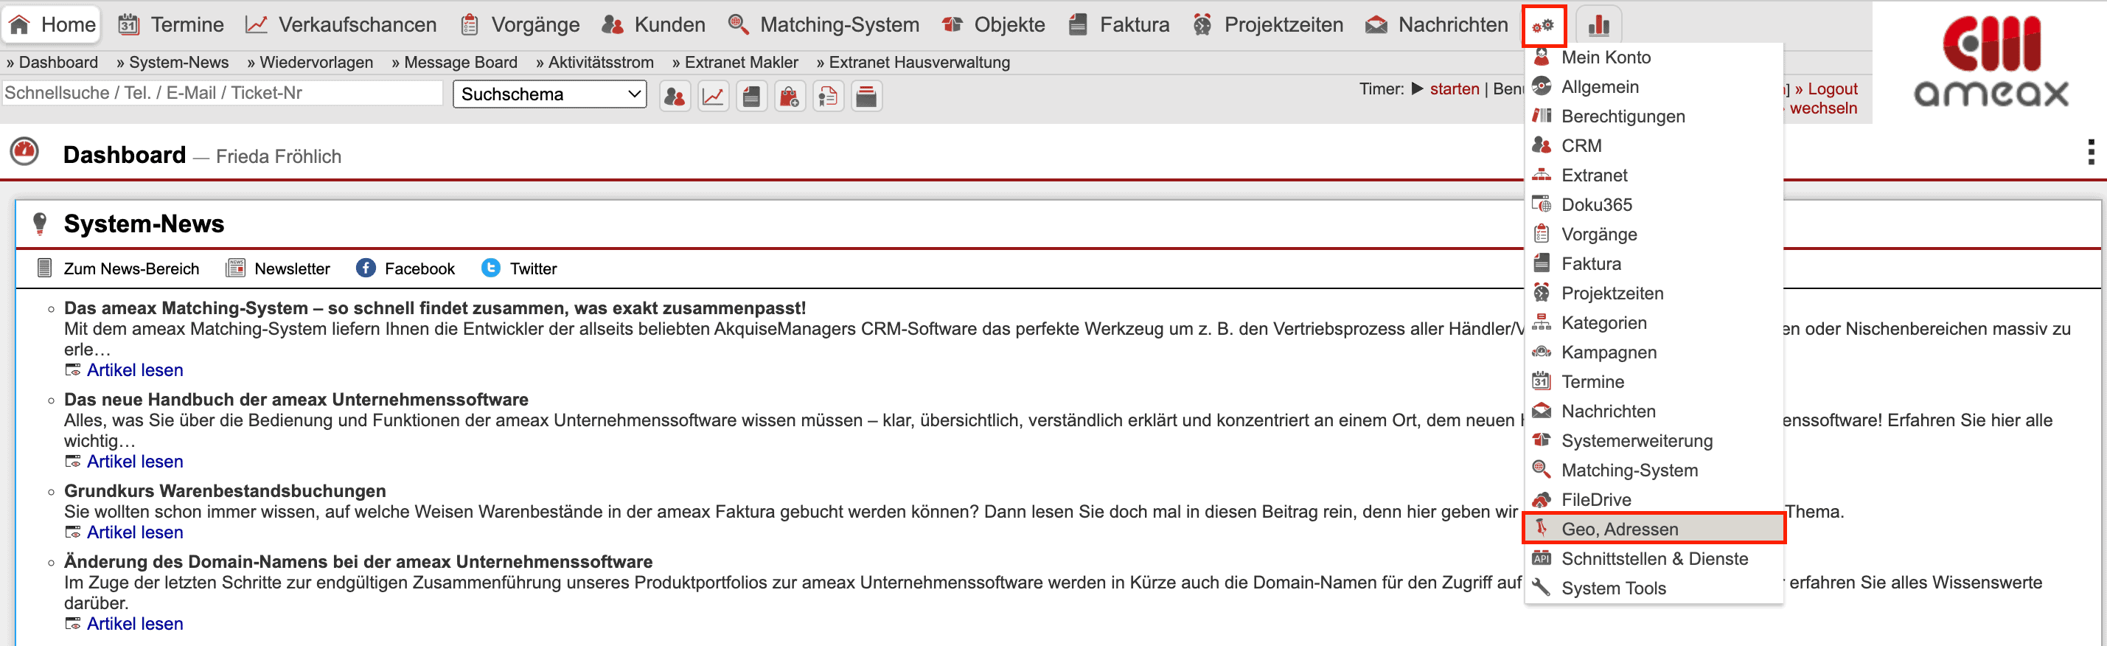Click the archive box icon in the search toolbar
This screenshot has height=646, width=2107.
coord(866,97)
